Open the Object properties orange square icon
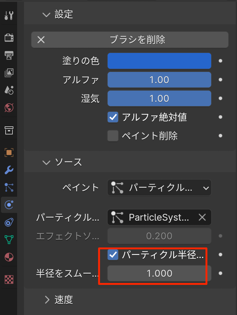The image size is (237, 315). point(9,153)
